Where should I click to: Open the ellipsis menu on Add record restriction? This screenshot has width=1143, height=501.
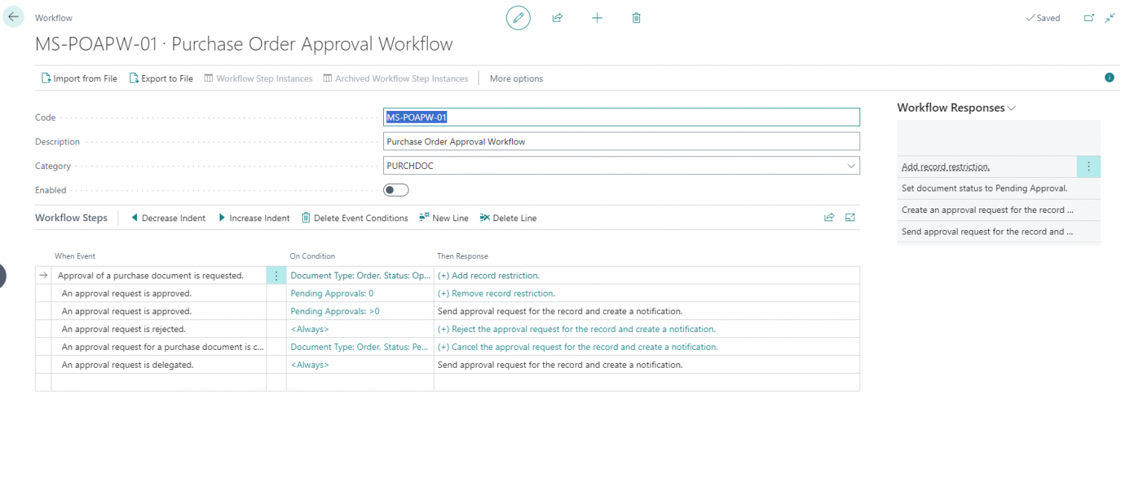tap(1089, 166)
